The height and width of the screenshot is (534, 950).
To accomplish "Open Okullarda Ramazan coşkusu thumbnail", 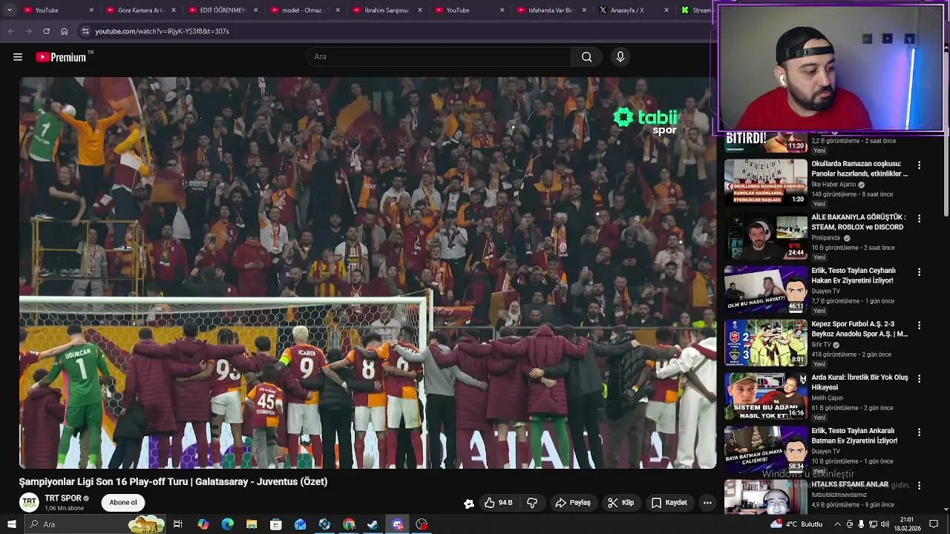I will tap(766, 182).
